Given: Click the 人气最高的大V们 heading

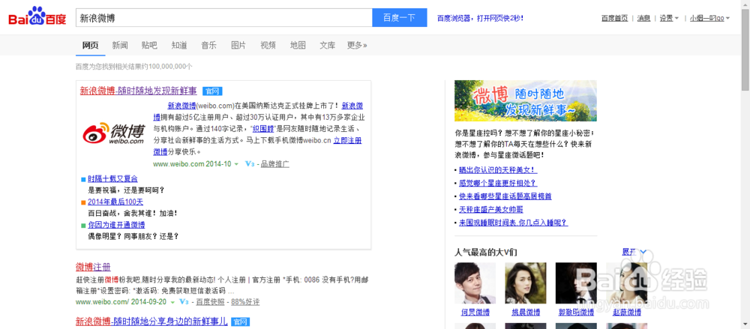Looking at the screenshot, I should (485, 252).
